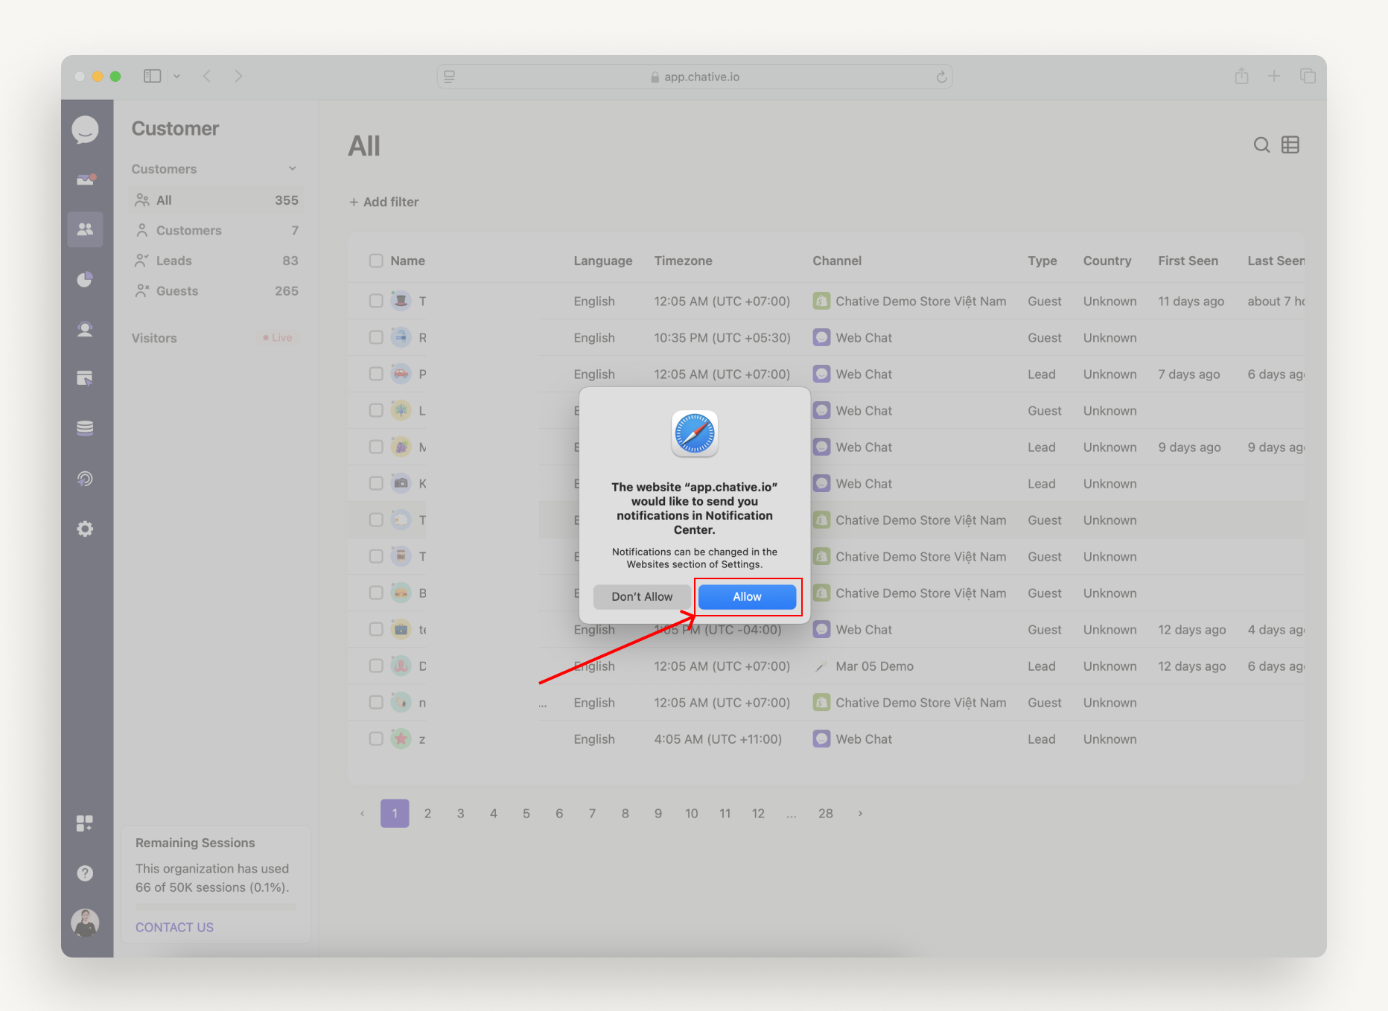The width and height of the screenshot is (1388, 1011).
Task: Click Allow on the notification dialog
Action: click(x=747, y=596)
